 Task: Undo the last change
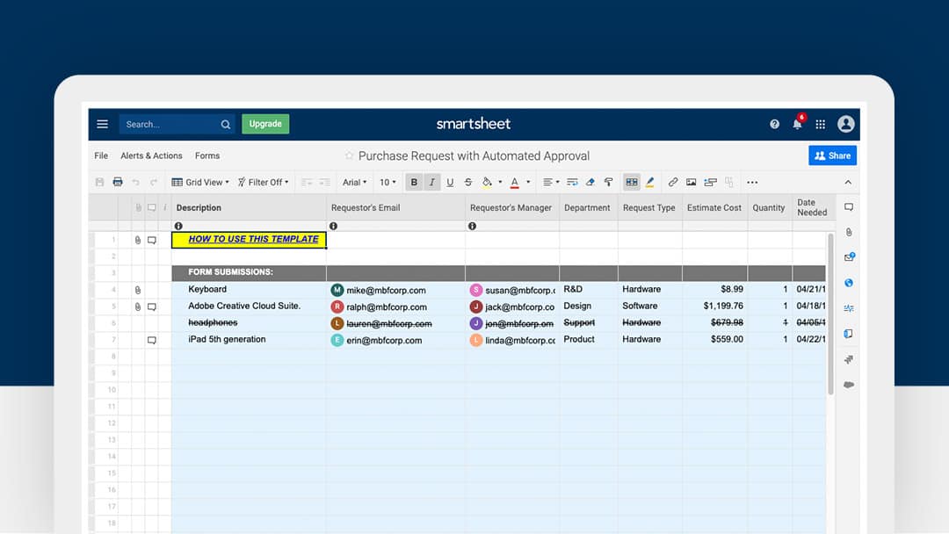tap(136, 182)
